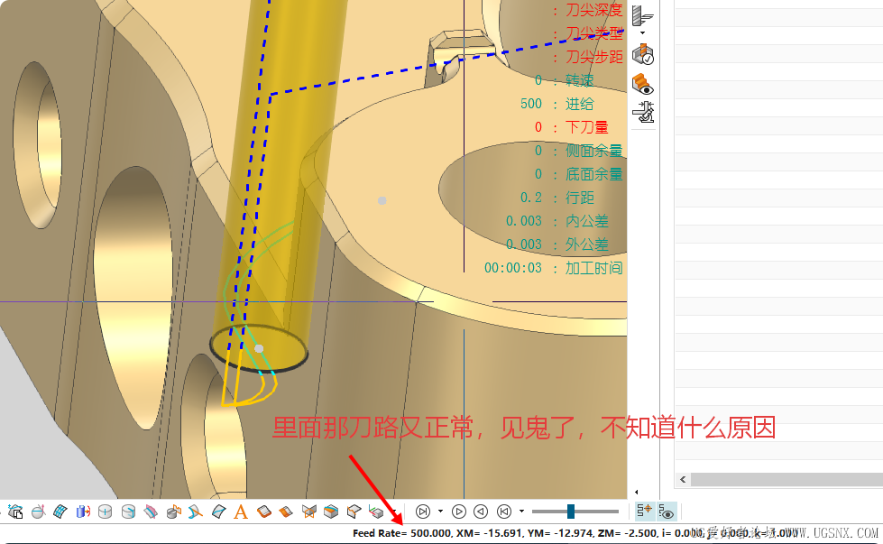Viewport: 883px width, 544px height.
Task: Expand dropdown arrow under end mill icon
Action: (x=642, y=33)
